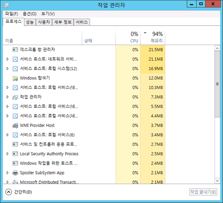Click the Windows 탐색기 folder icon
223x203 pixels.
(x=15, y=78)
